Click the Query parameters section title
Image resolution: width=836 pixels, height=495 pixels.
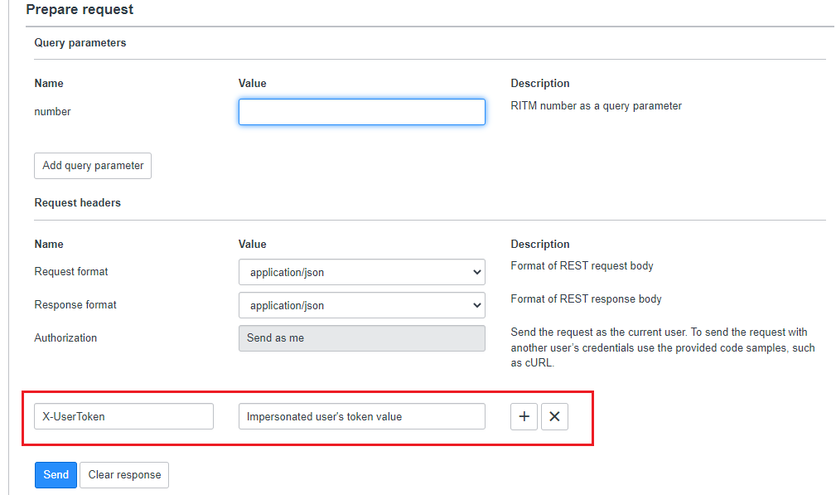[80, 42]
